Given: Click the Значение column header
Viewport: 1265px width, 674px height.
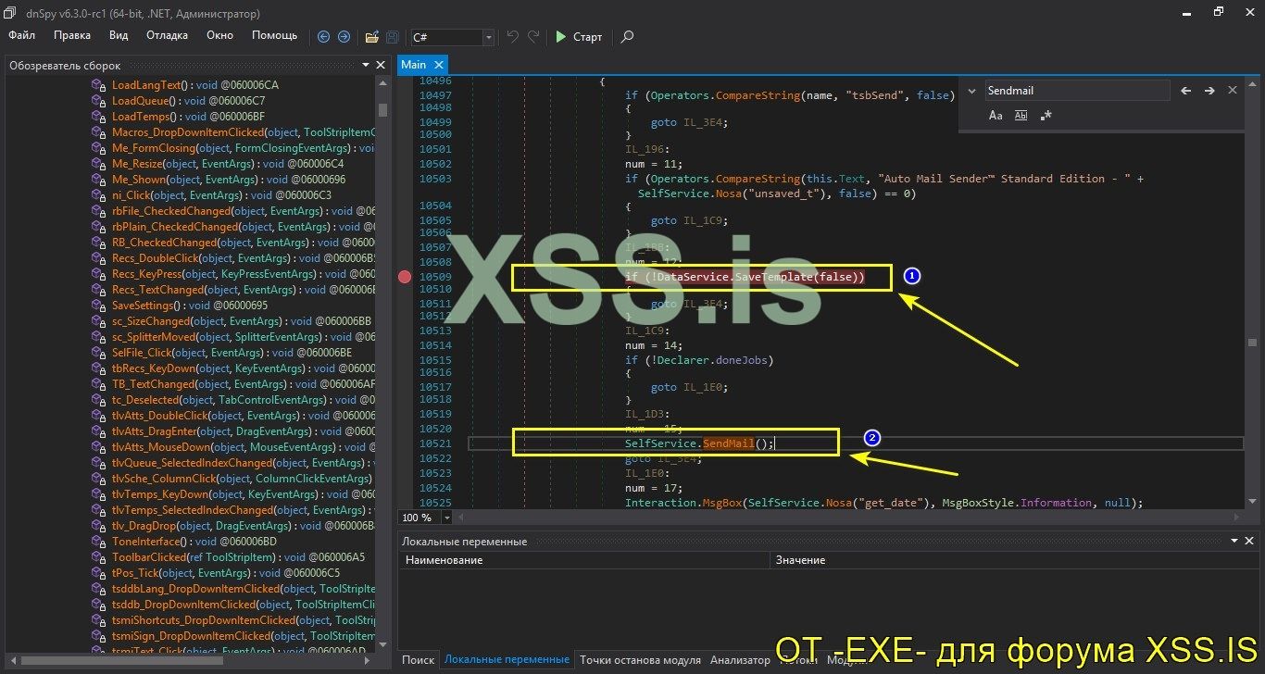Looking at the screenshot, I should (x=1014, y=560).
